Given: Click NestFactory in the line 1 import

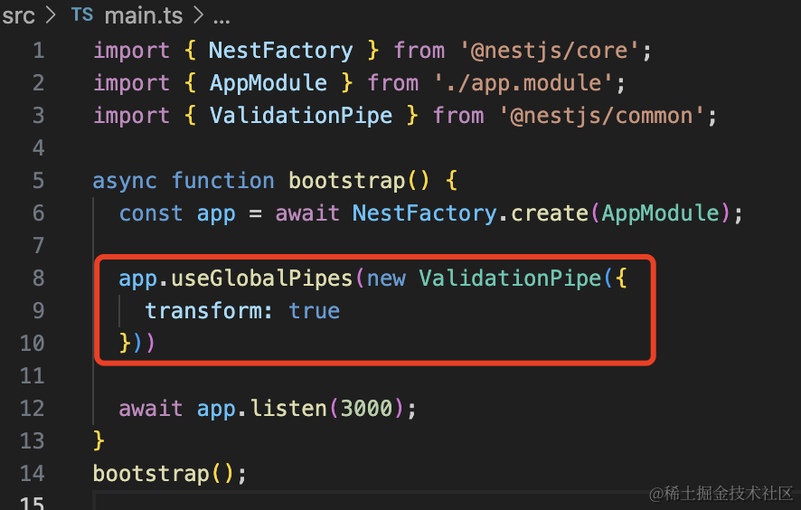Looking at the screenshot, I should [280, 51].
